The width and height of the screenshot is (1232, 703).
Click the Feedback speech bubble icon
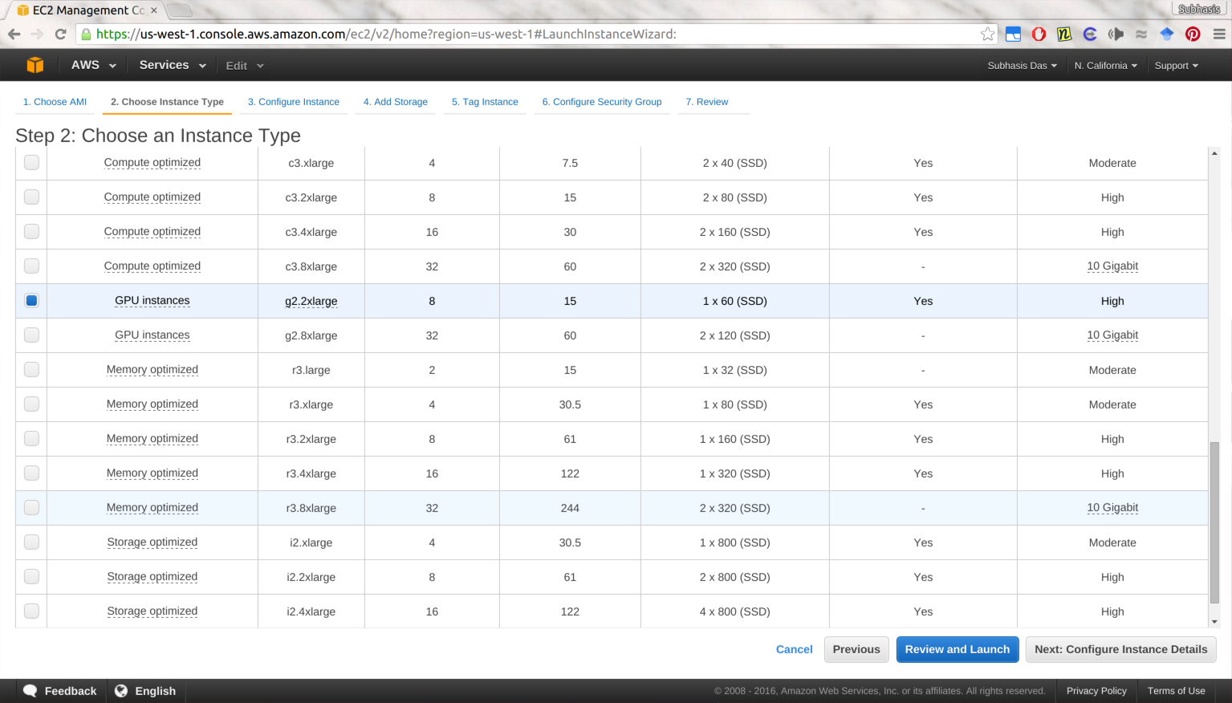(x=30, y=691)
